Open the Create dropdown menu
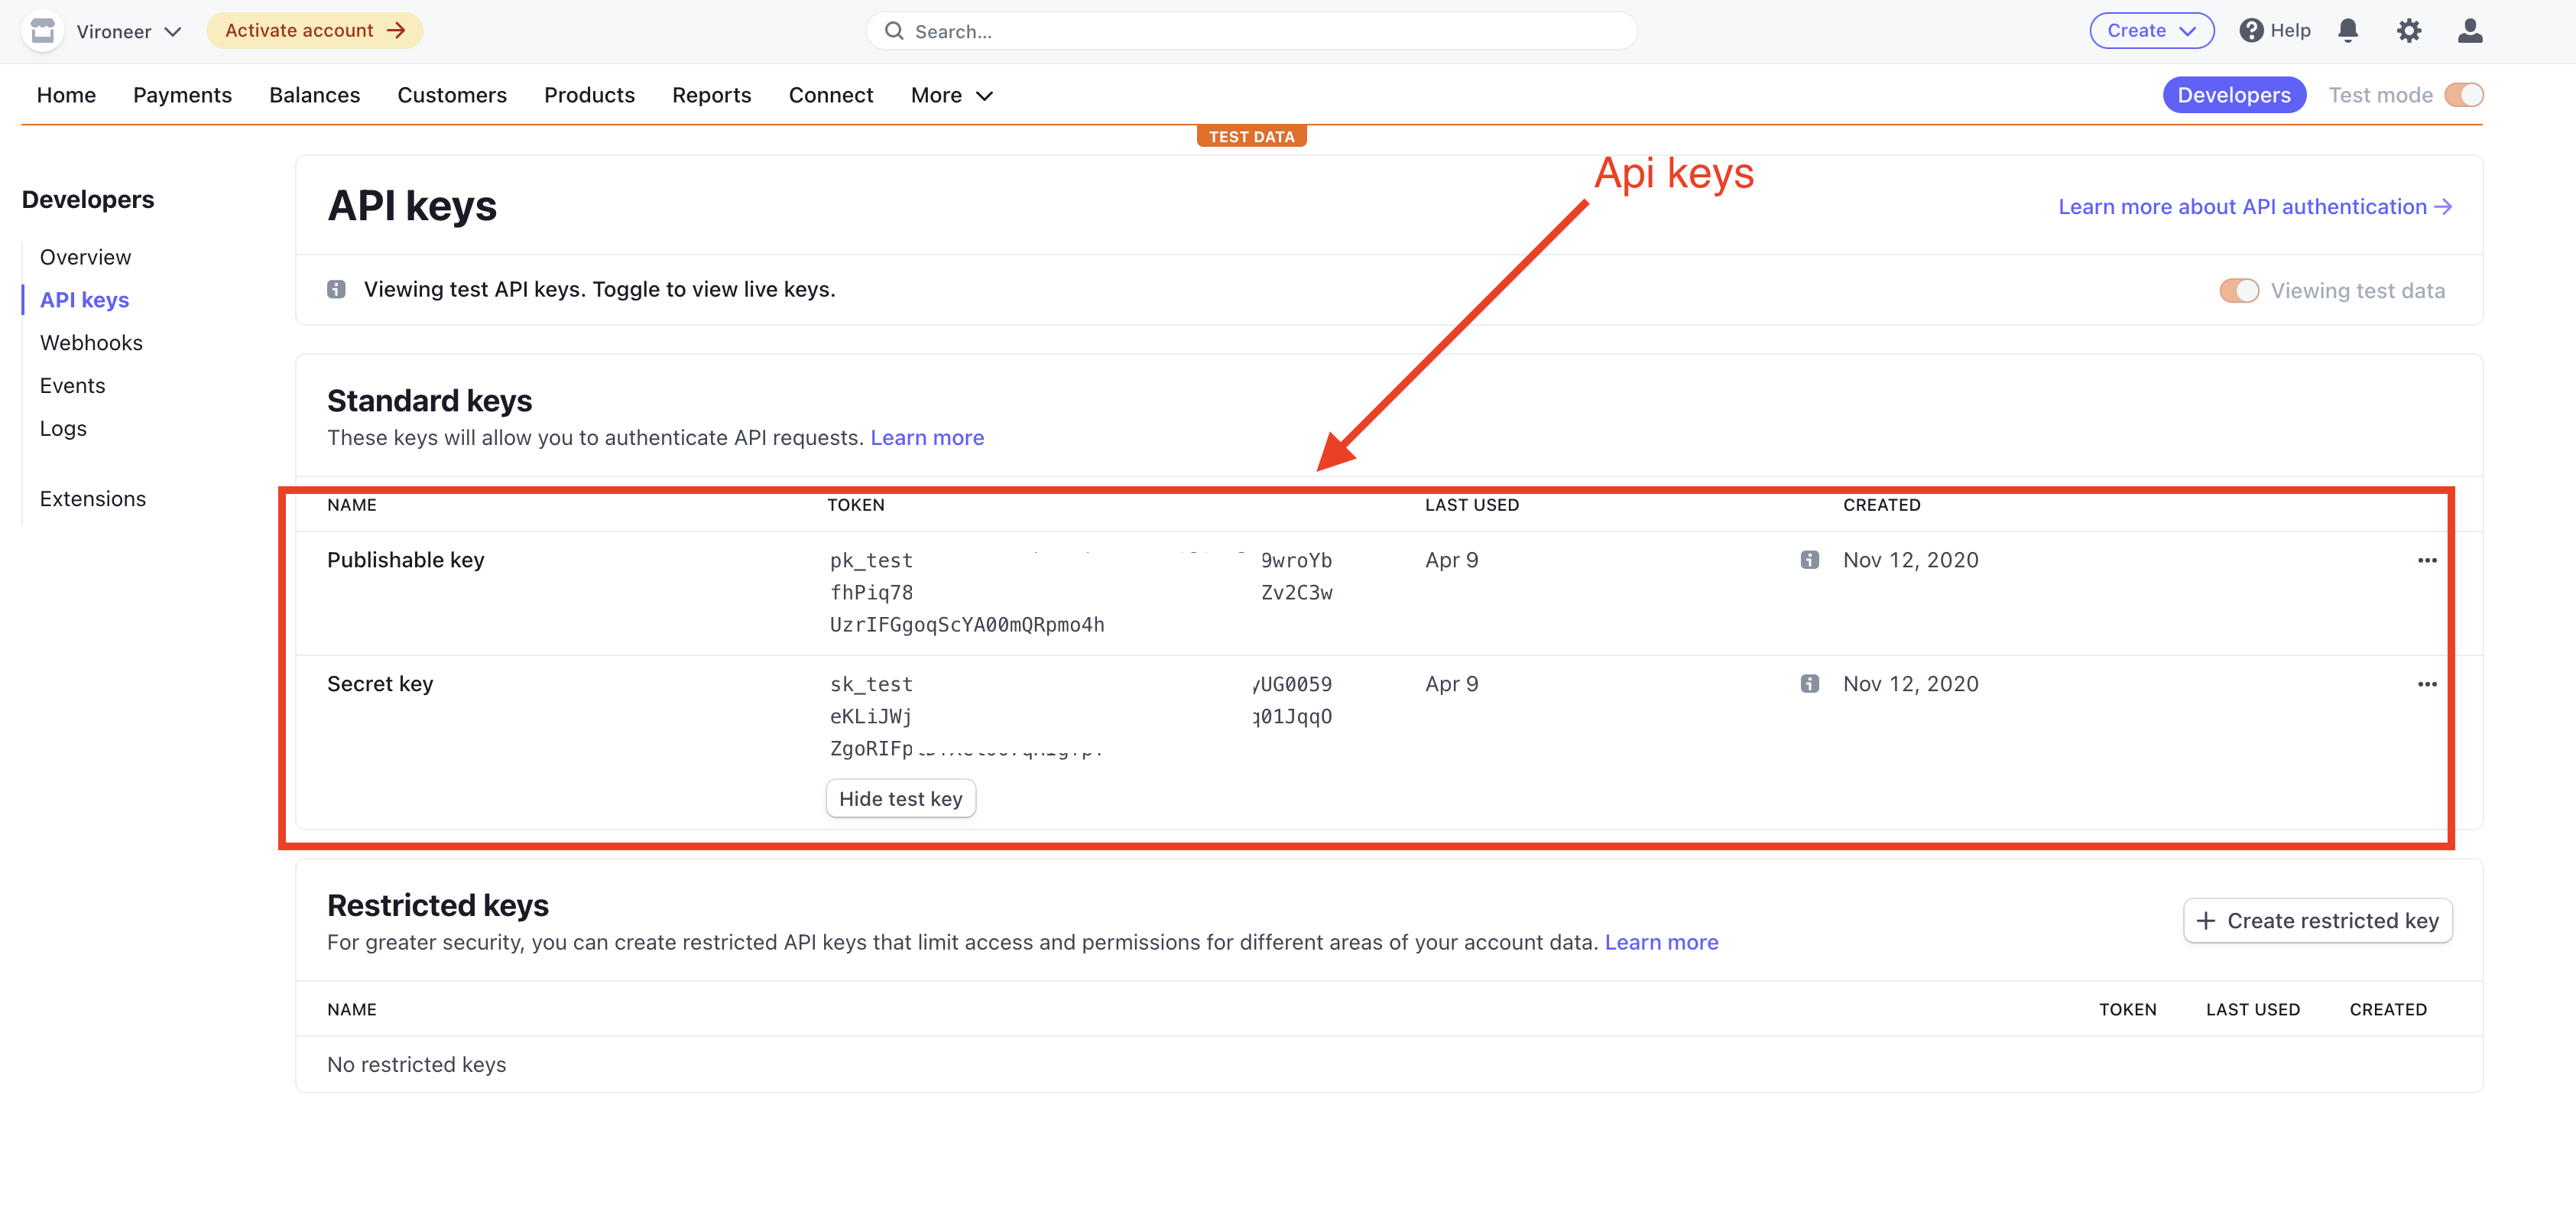Screen dimensions: 2576x1231 2151,31
